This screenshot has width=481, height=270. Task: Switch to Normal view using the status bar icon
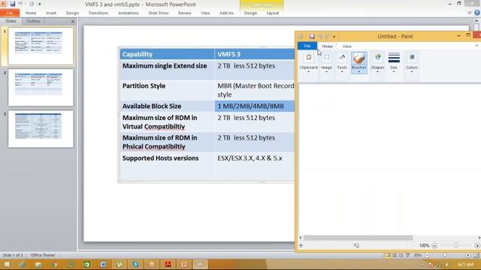click(x=388, y=255)
